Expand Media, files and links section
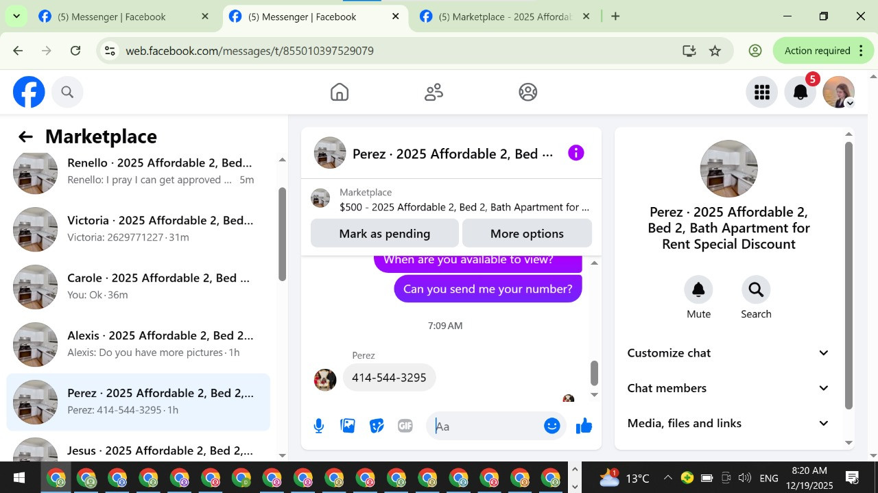Screen dimensions: 878x493 click(x=728, y=423)
